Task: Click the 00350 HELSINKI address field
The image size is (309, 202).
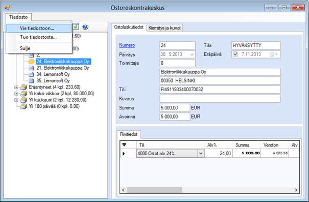Action: point(220,81)
